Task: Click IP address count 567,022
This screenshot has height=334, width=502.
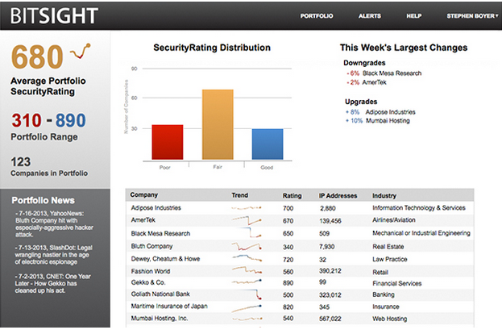Action: 330,319
